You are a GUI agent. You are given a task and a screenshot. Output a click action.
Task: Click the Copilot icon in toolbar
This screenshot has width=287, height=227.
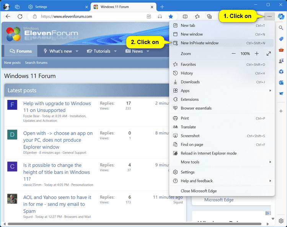click(x=281, y=16)
